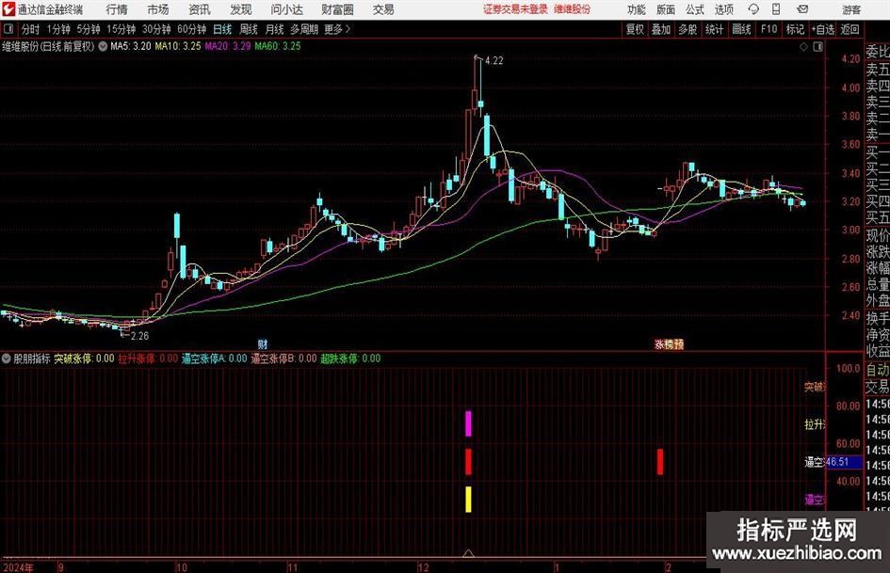890x573 pixels.
Task: Open the 版面 menu
Action: (x=665, y=9)
